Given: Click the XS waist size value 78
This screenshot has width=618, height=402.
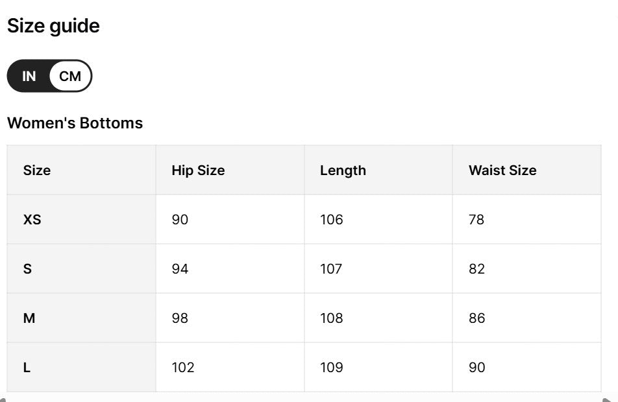Looking at the screenshot, I should pyautogui.click(x=476, y=220).
